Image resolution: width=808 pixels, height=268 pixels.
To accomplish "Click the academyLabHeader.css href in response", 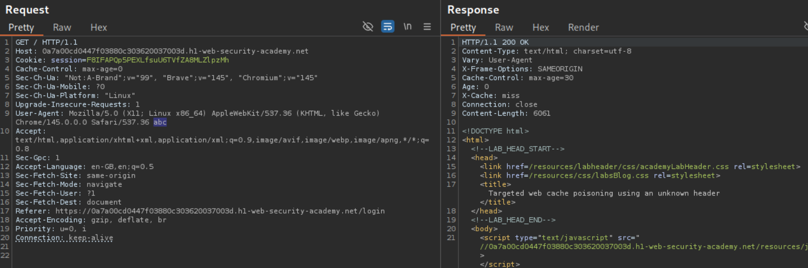I will coord(628,166).
